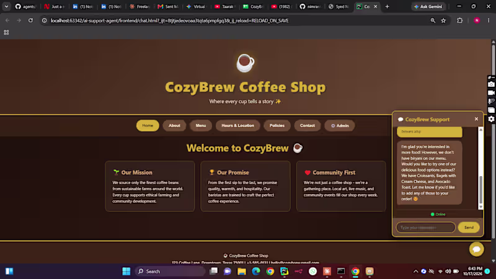Open the Policies section
The width and height of the screenshot is (496, 279).
click(277, 126)
